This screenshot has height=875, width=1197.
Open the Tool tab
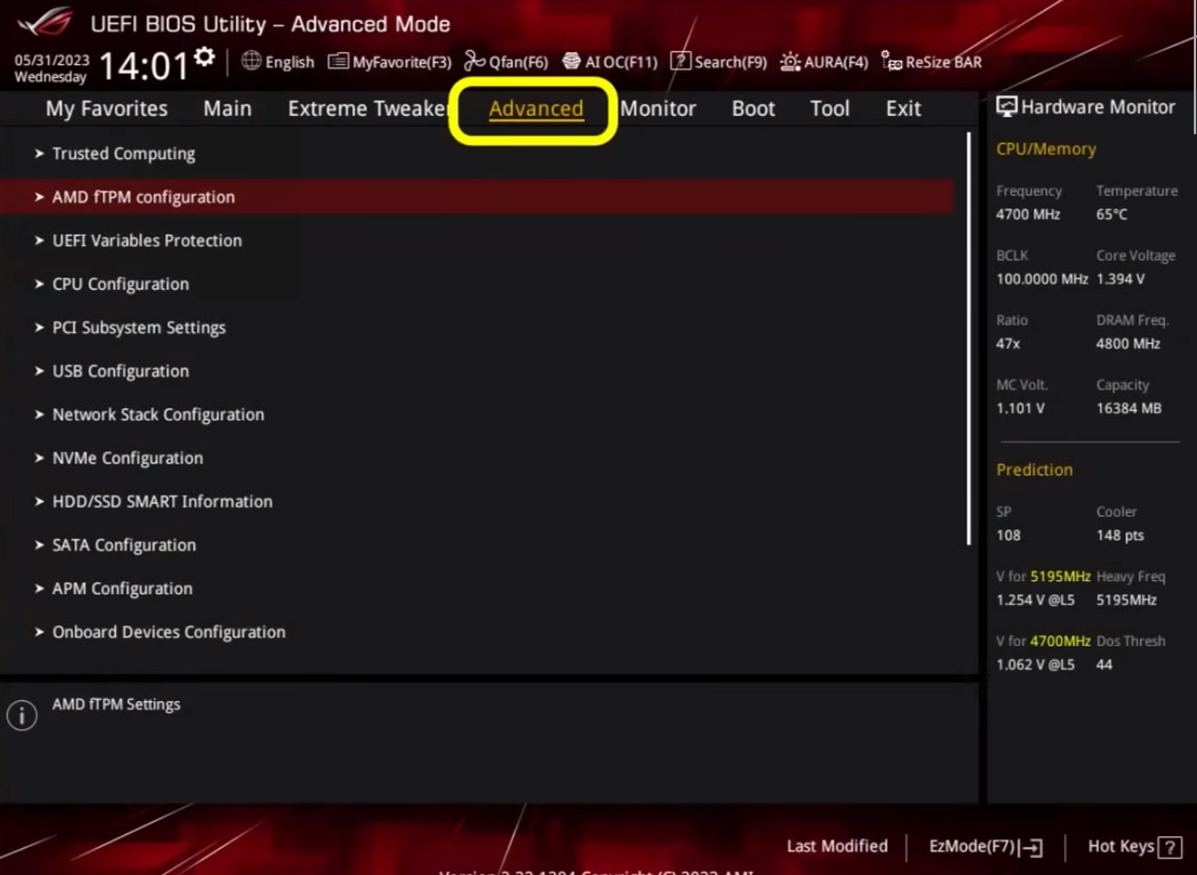pos(830,109)
